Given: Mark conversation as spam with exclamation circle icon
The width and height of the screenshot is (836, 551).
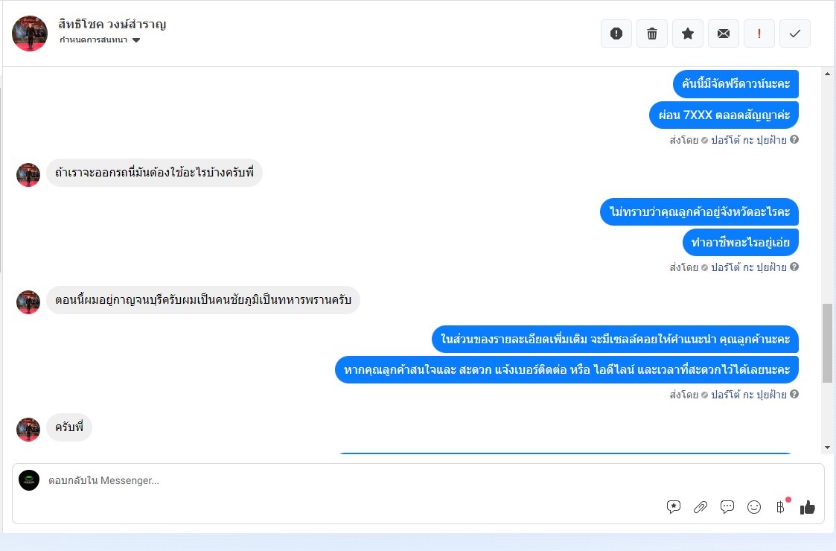Looking at the screenshot, I should point(616,34).
